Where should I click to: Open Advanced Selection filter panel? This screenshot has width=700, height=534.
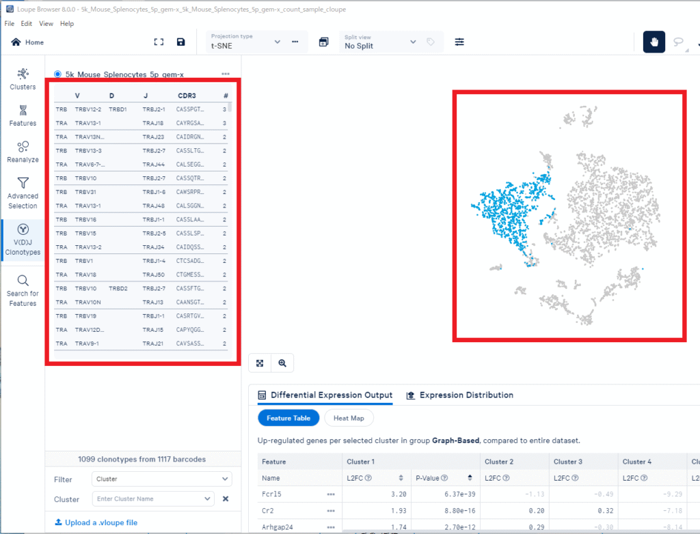click(23, 192)
